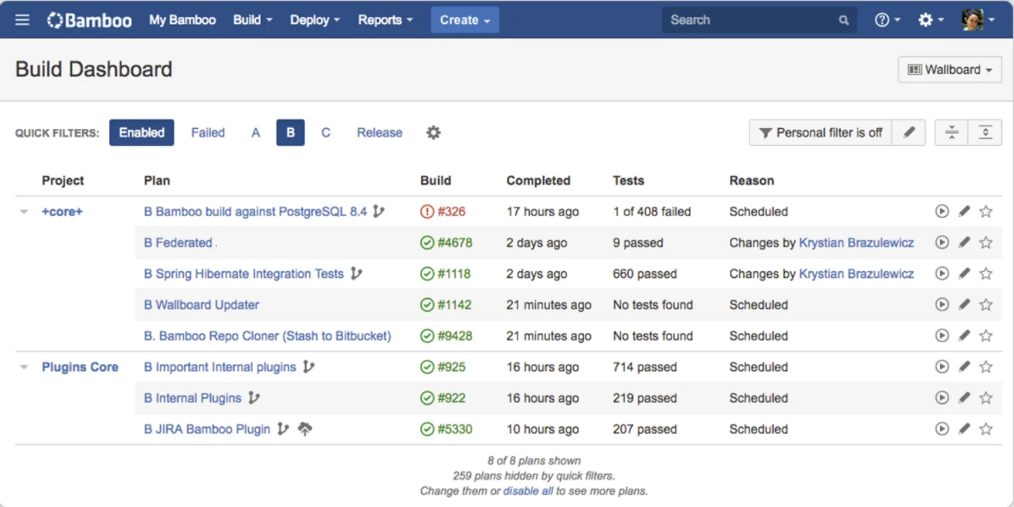Toggle the Release quick filter

pyautogui.click(x=380, y=133)
